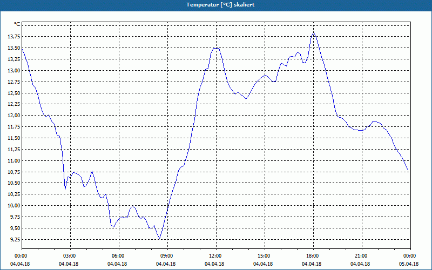Click the 18:00 time label
Image resolution: width=432 pixels, height=270 pixels.
tap(313, 256)
